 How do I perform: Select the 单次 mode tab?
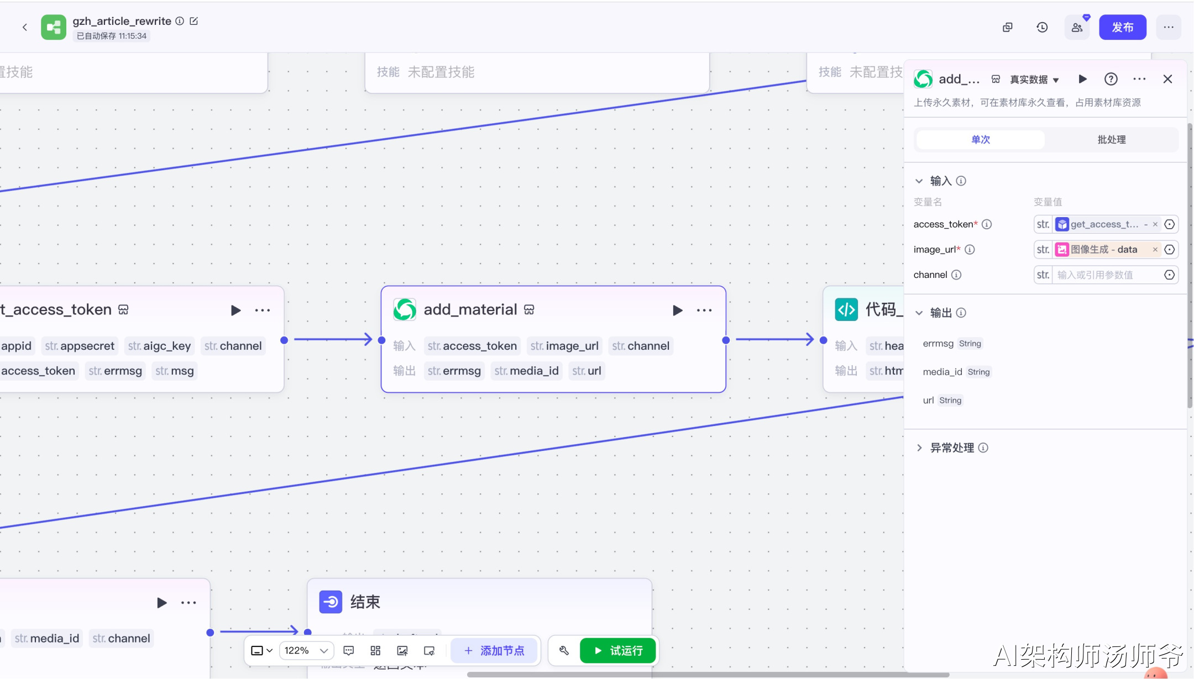[x=981, y=140]
